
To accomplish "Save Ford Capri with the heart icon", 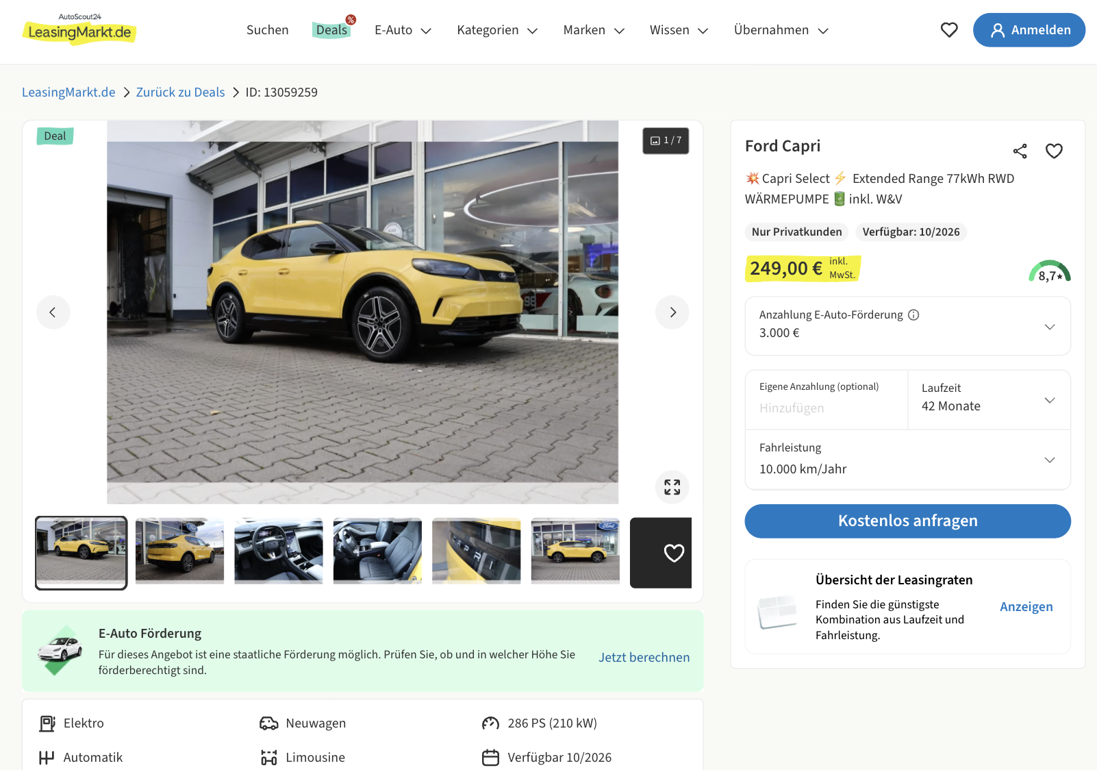I will pyautogui.click(x=1054, y=151).
